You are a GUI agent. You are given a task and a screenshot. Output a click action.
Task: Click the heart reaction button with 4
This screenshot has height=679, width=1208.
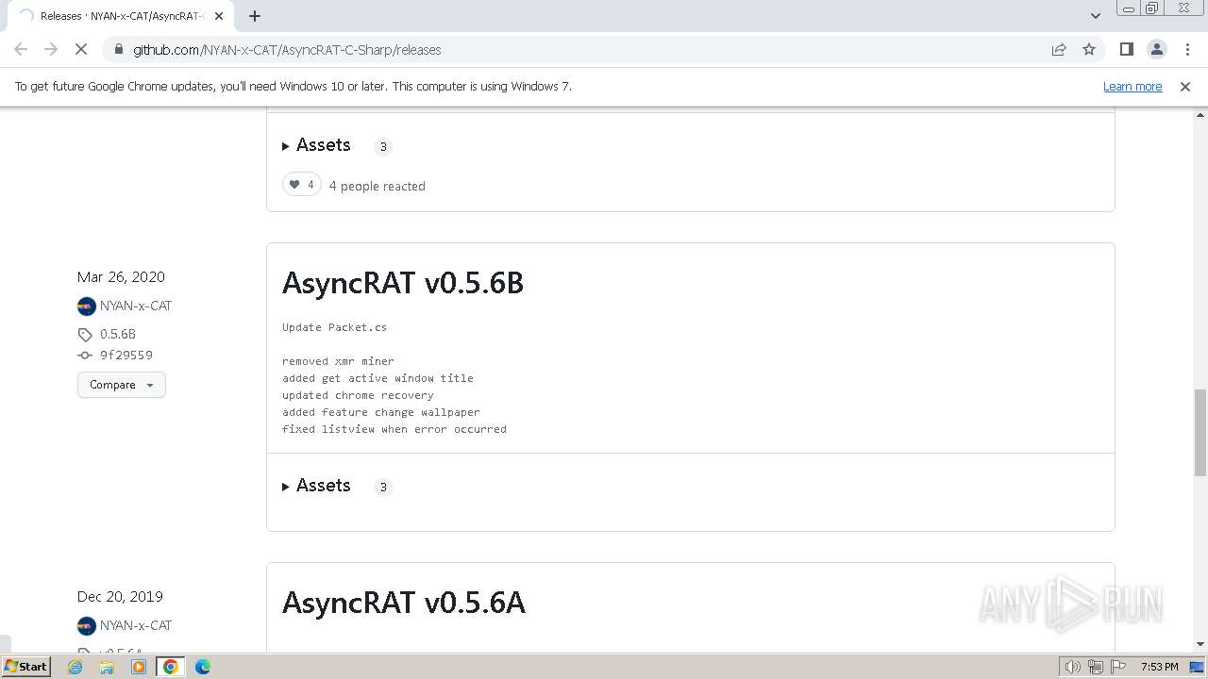coord(302,185)
